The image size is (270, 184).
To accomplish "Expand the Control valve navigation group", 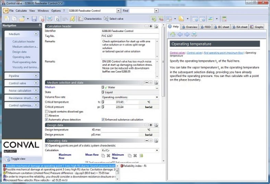I will coord(36,83).
